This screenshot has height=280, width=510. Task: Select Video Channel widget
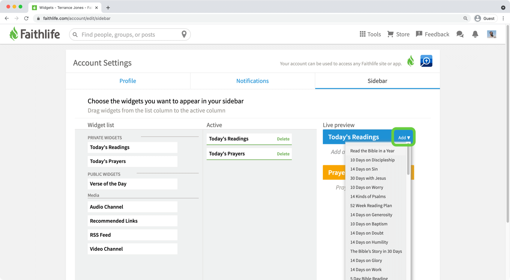tap(132, 249)
